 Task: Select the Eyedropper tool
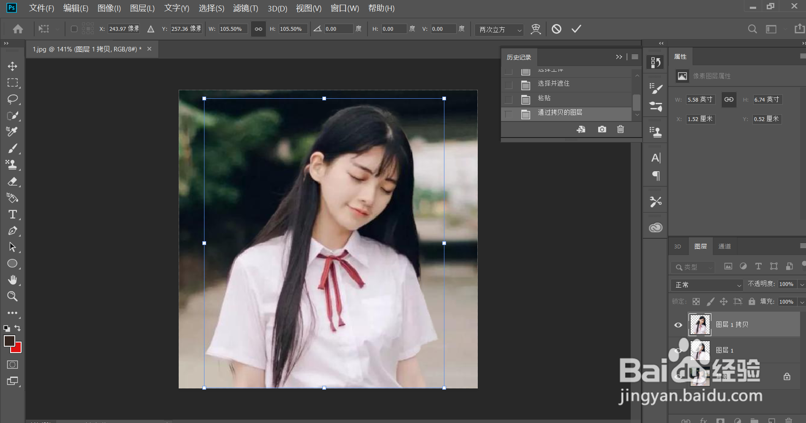click(x=12, y=132)
